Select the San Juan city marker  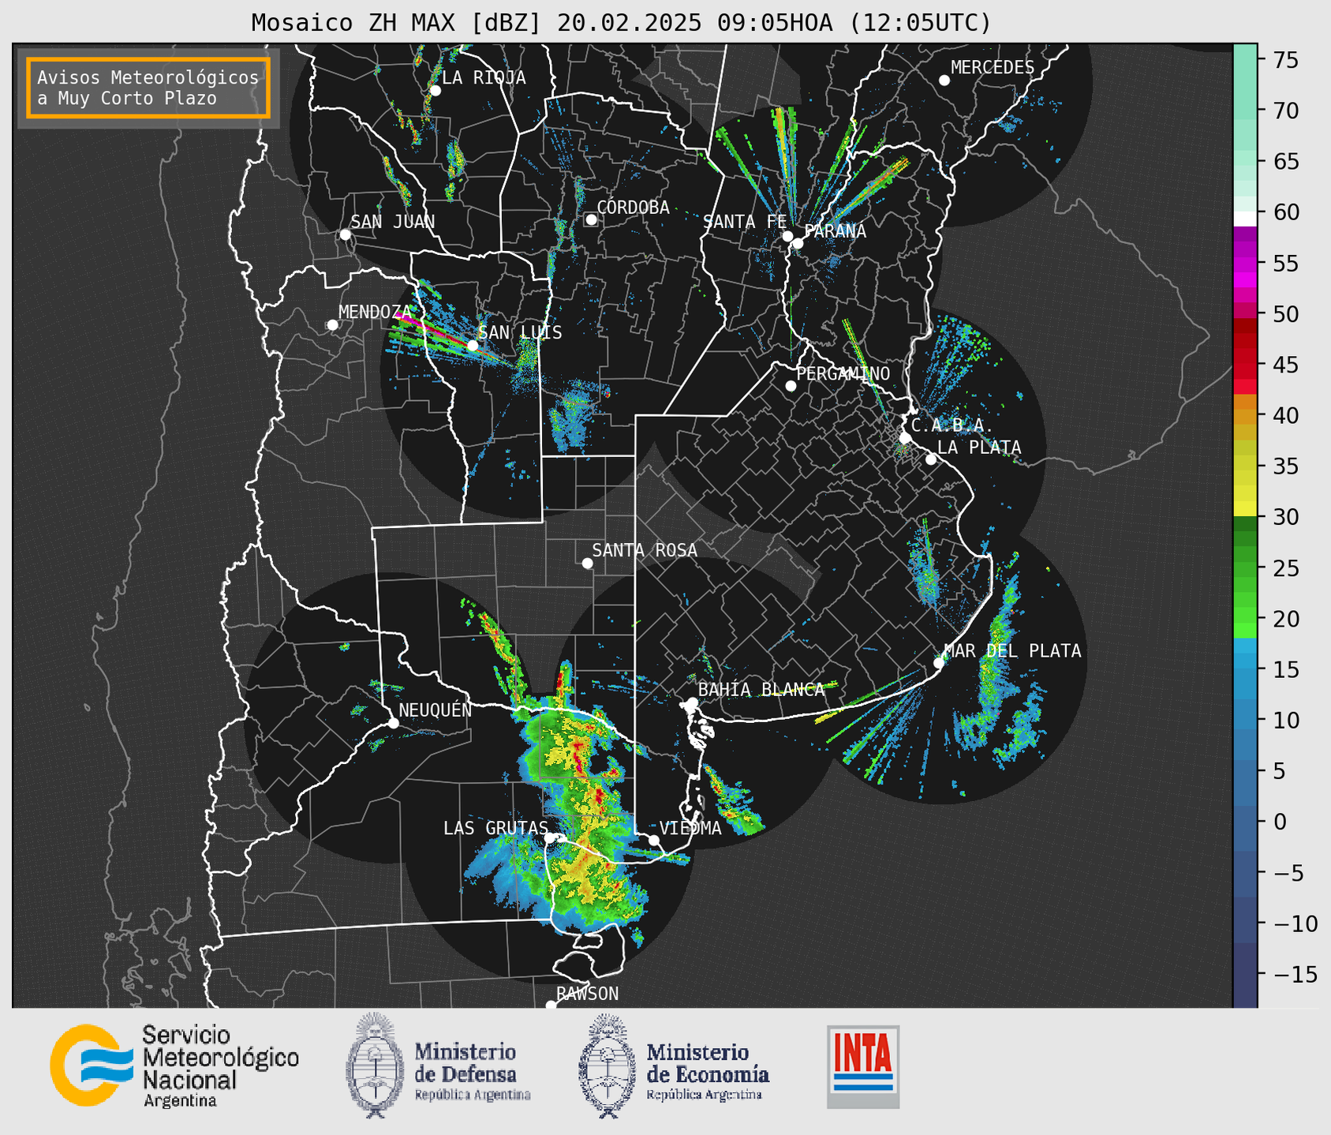click(345, 234)
